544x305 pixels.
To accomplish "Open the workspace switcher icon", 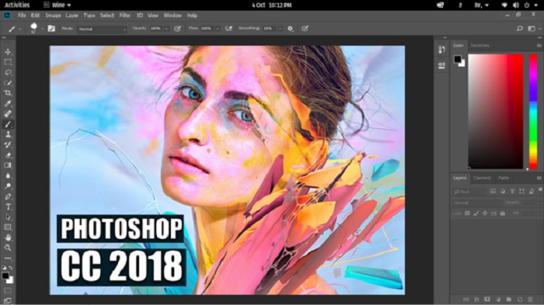I will (x=532, y=29).
